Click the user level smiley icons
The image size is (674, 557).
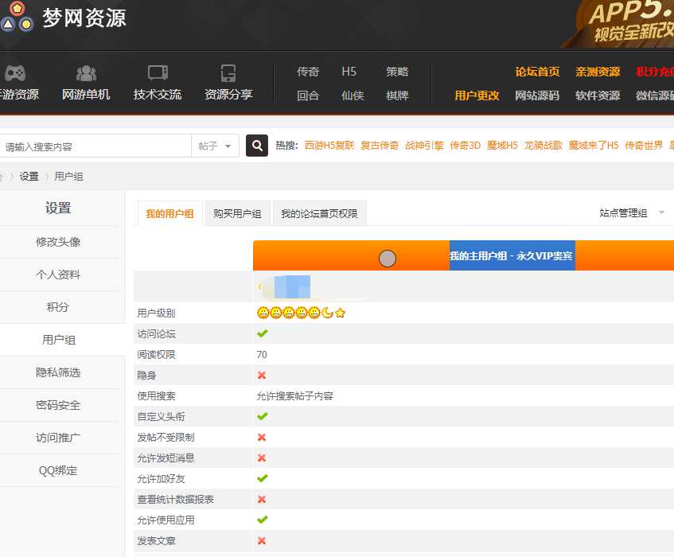pos(302,313)
